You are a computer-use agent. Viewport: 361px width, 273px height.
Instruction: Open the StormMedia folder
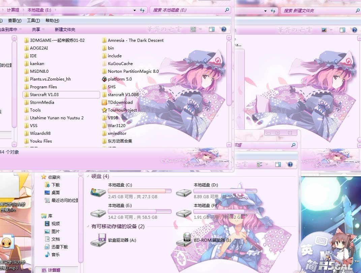pos(39,102)
